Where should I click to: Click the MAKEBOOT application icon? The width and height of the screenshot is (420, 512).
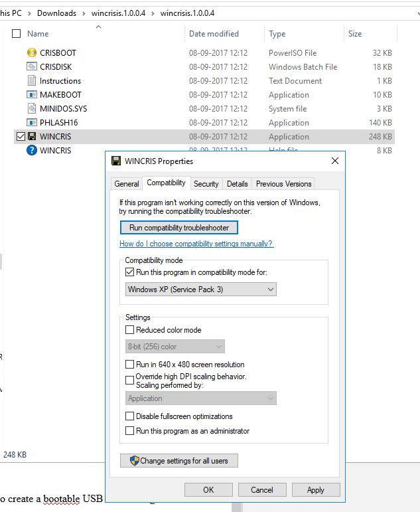coord(32,95)
